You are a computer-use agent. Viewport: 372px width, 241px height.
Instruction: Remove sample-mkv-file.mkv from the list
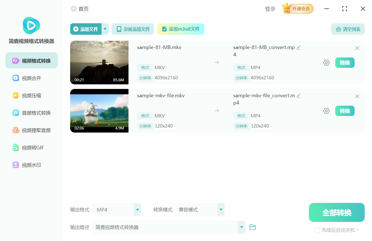coord(357,96)
